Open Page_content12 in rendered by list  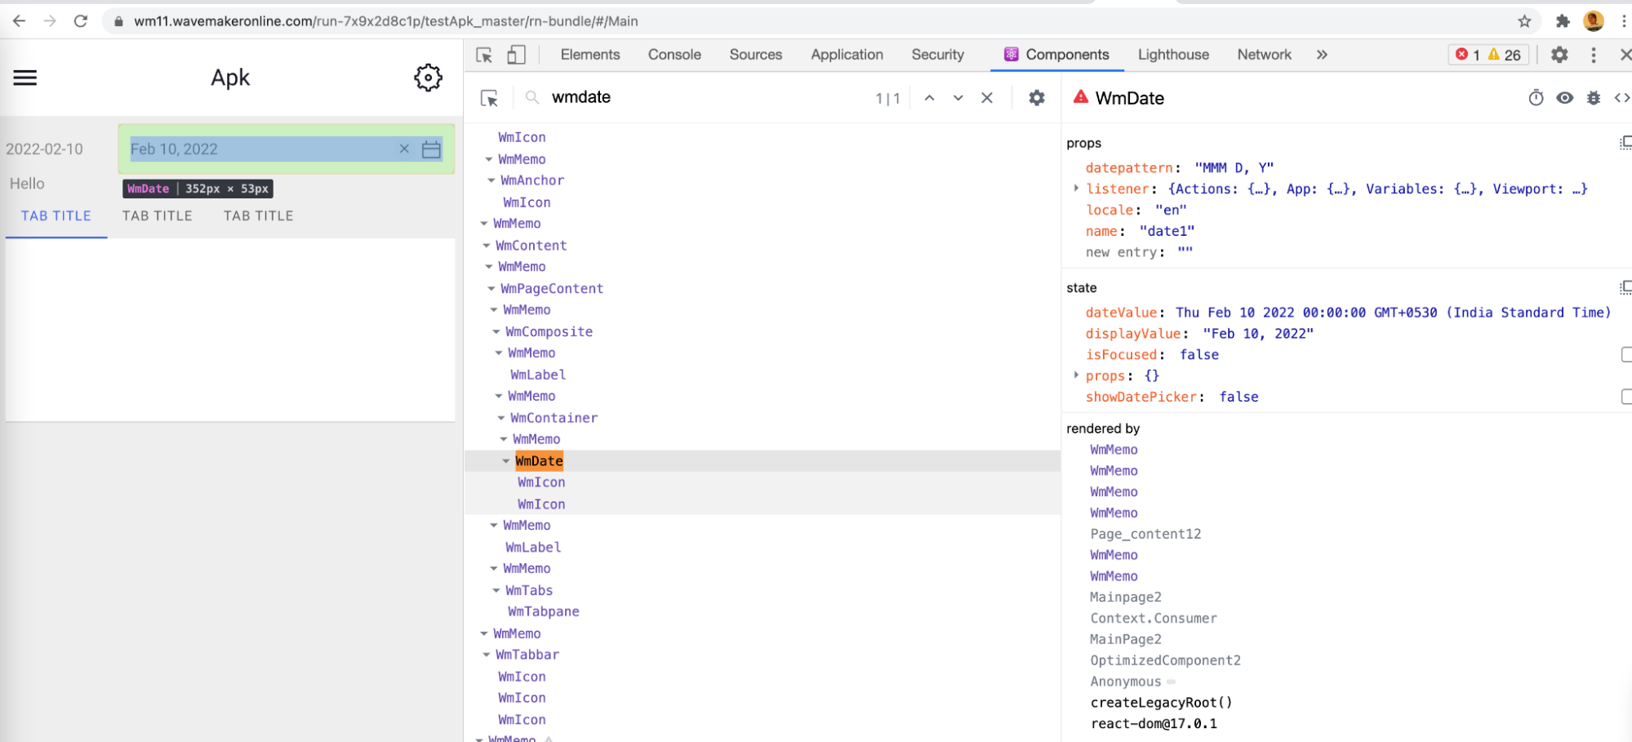coord(1145,534)
